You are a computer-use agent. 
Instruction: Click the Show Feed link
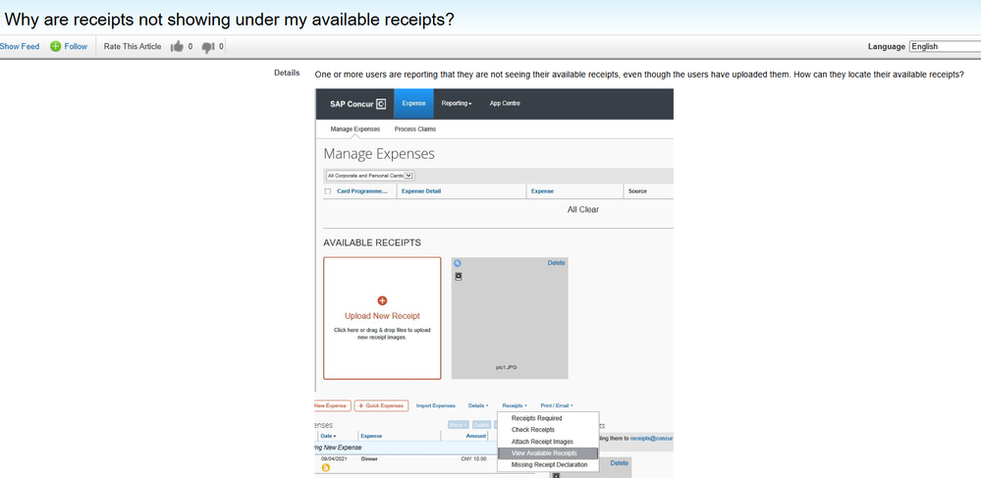20,46
